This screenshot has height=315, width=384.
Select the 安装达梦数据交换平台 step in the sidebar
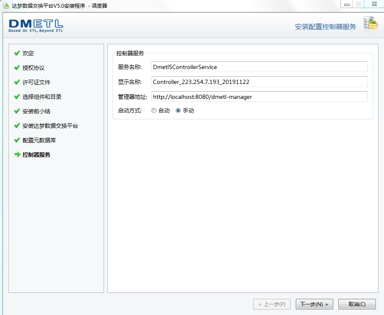click(x=50, y=126)
